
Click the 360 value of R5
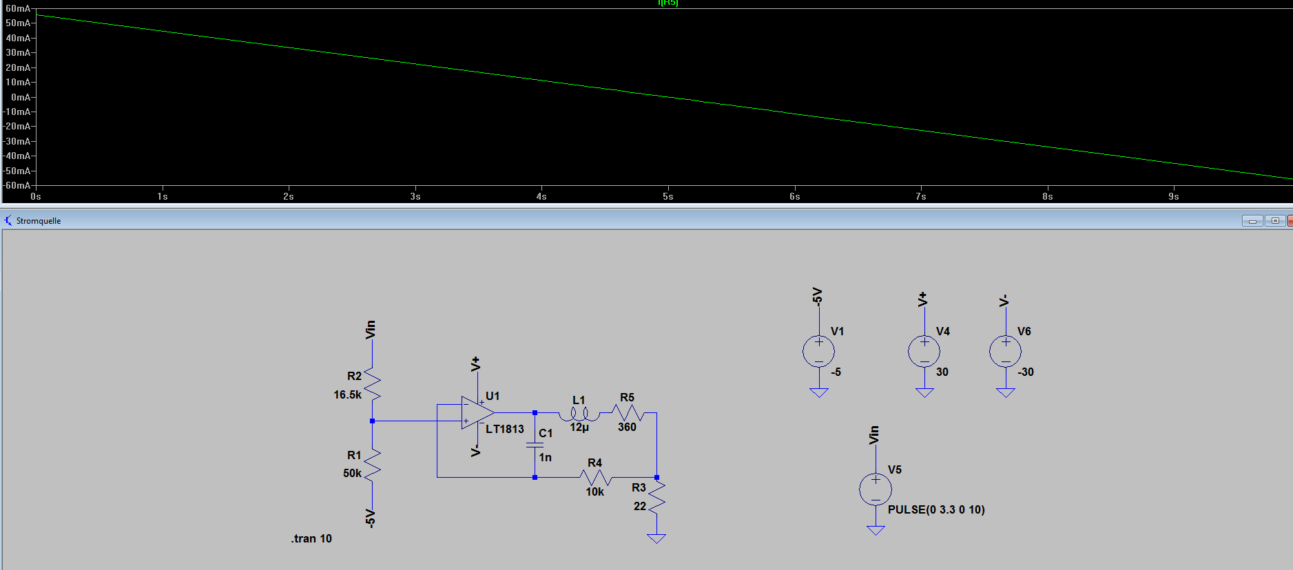pyautogui.click(x=627, y=427)
